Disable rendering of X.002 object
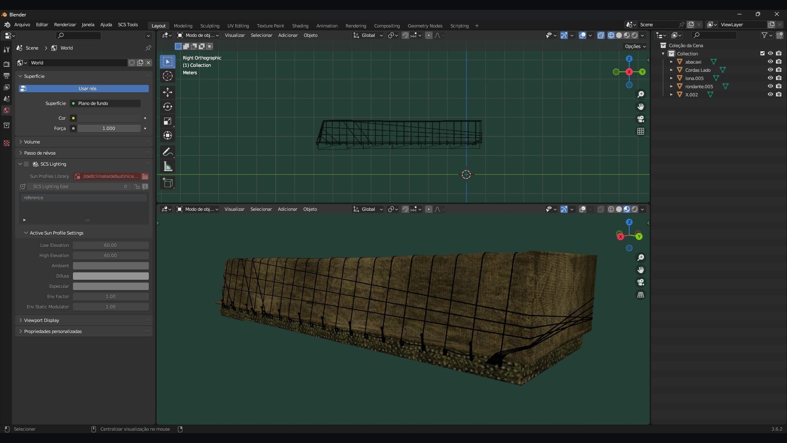787x443 pixels. tap(779, 94)
